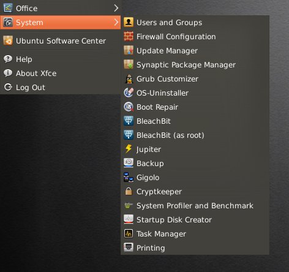Open the Task Manager text entry
Viewport: 289px width, 272px height.
[161, 234]
